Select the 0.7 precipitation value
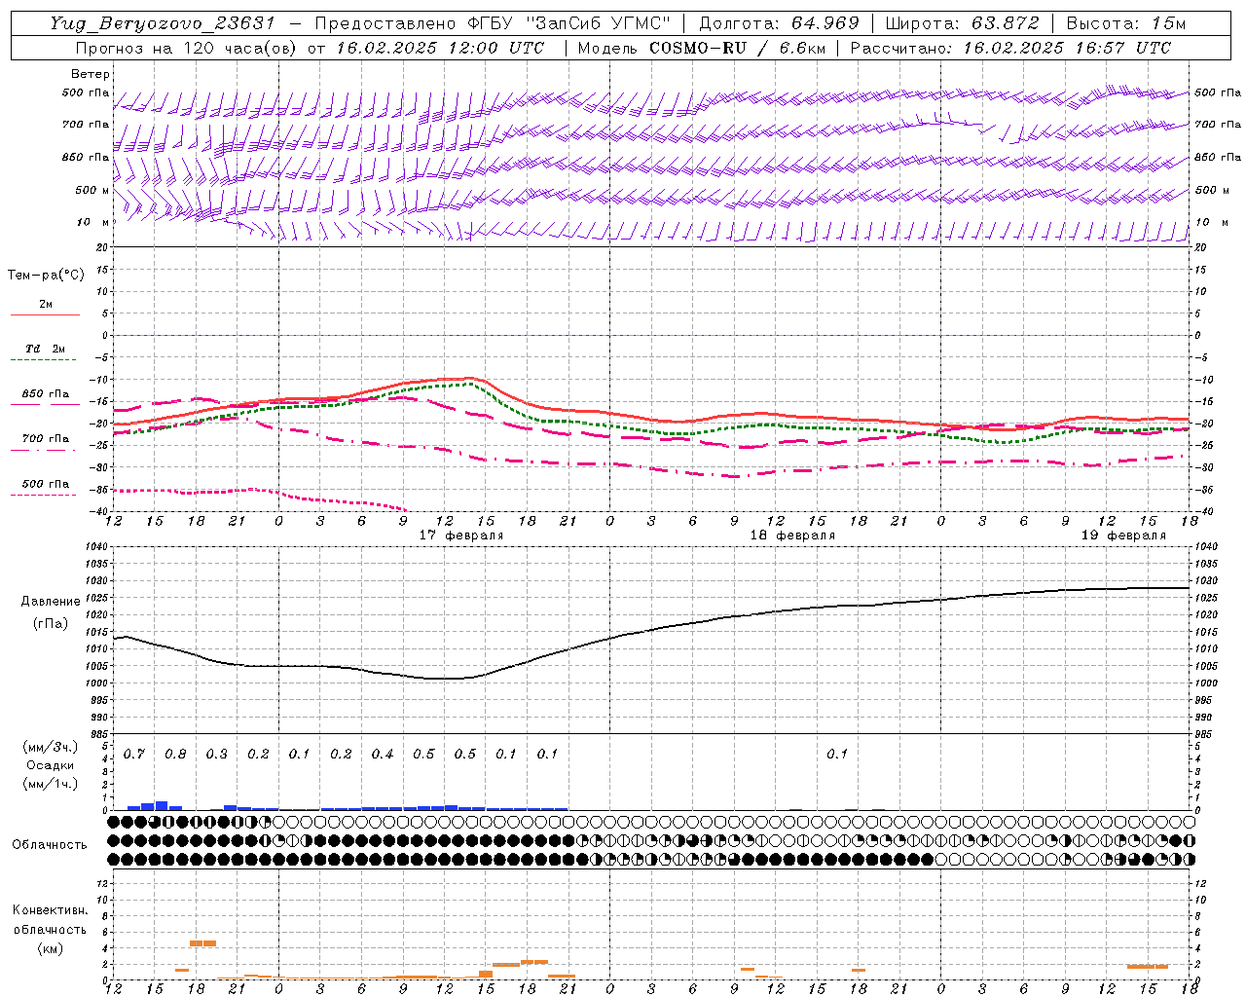This screenshot has width=1246, height=997. tap(134, 755)
